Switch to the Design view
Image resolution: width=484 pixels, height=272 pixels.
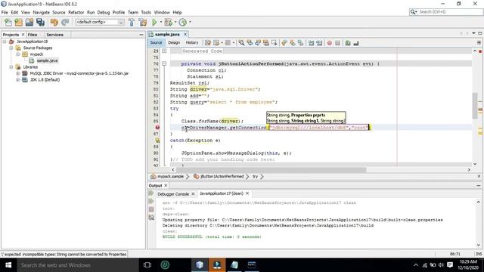pos(174,42)
